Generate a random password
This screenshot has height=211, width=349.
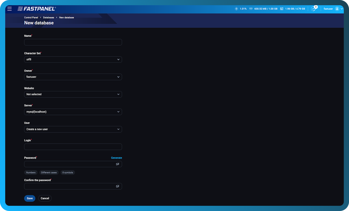click(x=116, y=158)
